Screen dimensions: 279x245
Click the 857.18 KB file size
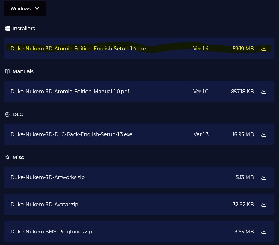pos(242,91)
